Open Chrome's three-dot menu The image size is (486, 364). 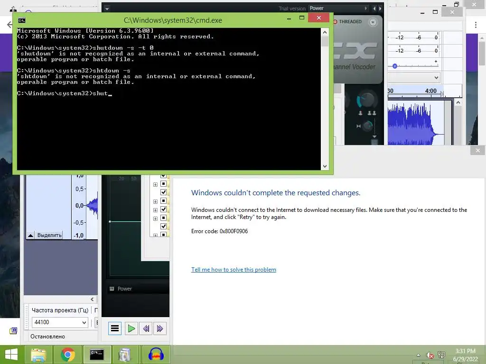[x=476, y=25]
